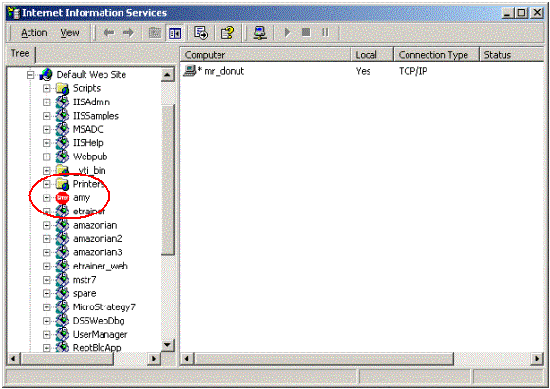Select the amy tree item label
Image resolution: width=550 pixels, height=389 pixels.
[x=82, y=198]
